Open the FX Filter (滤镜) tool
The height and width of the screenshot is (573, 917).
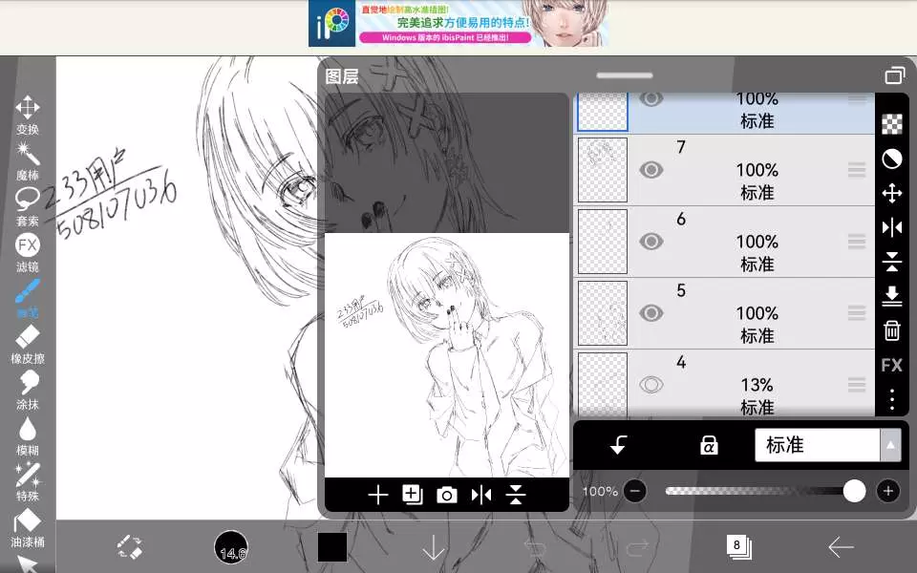tap(28, 252)
